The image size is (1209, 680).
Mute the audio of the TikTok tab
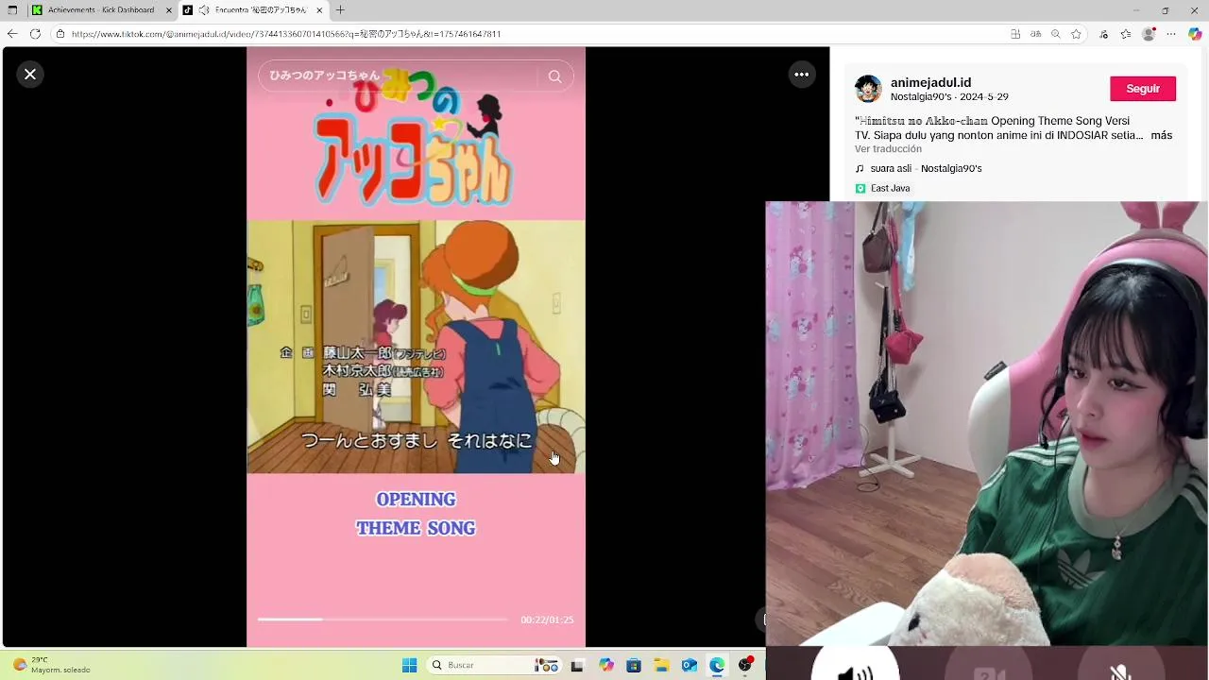204,10
